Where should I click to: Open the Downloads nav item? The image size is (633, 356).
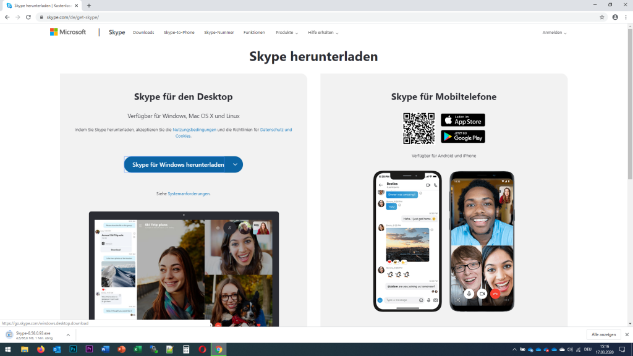(143, 33)
